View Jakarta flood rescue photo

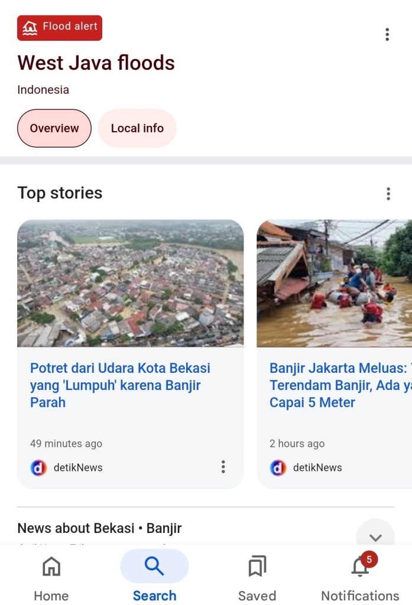click(x=334, y=283)
